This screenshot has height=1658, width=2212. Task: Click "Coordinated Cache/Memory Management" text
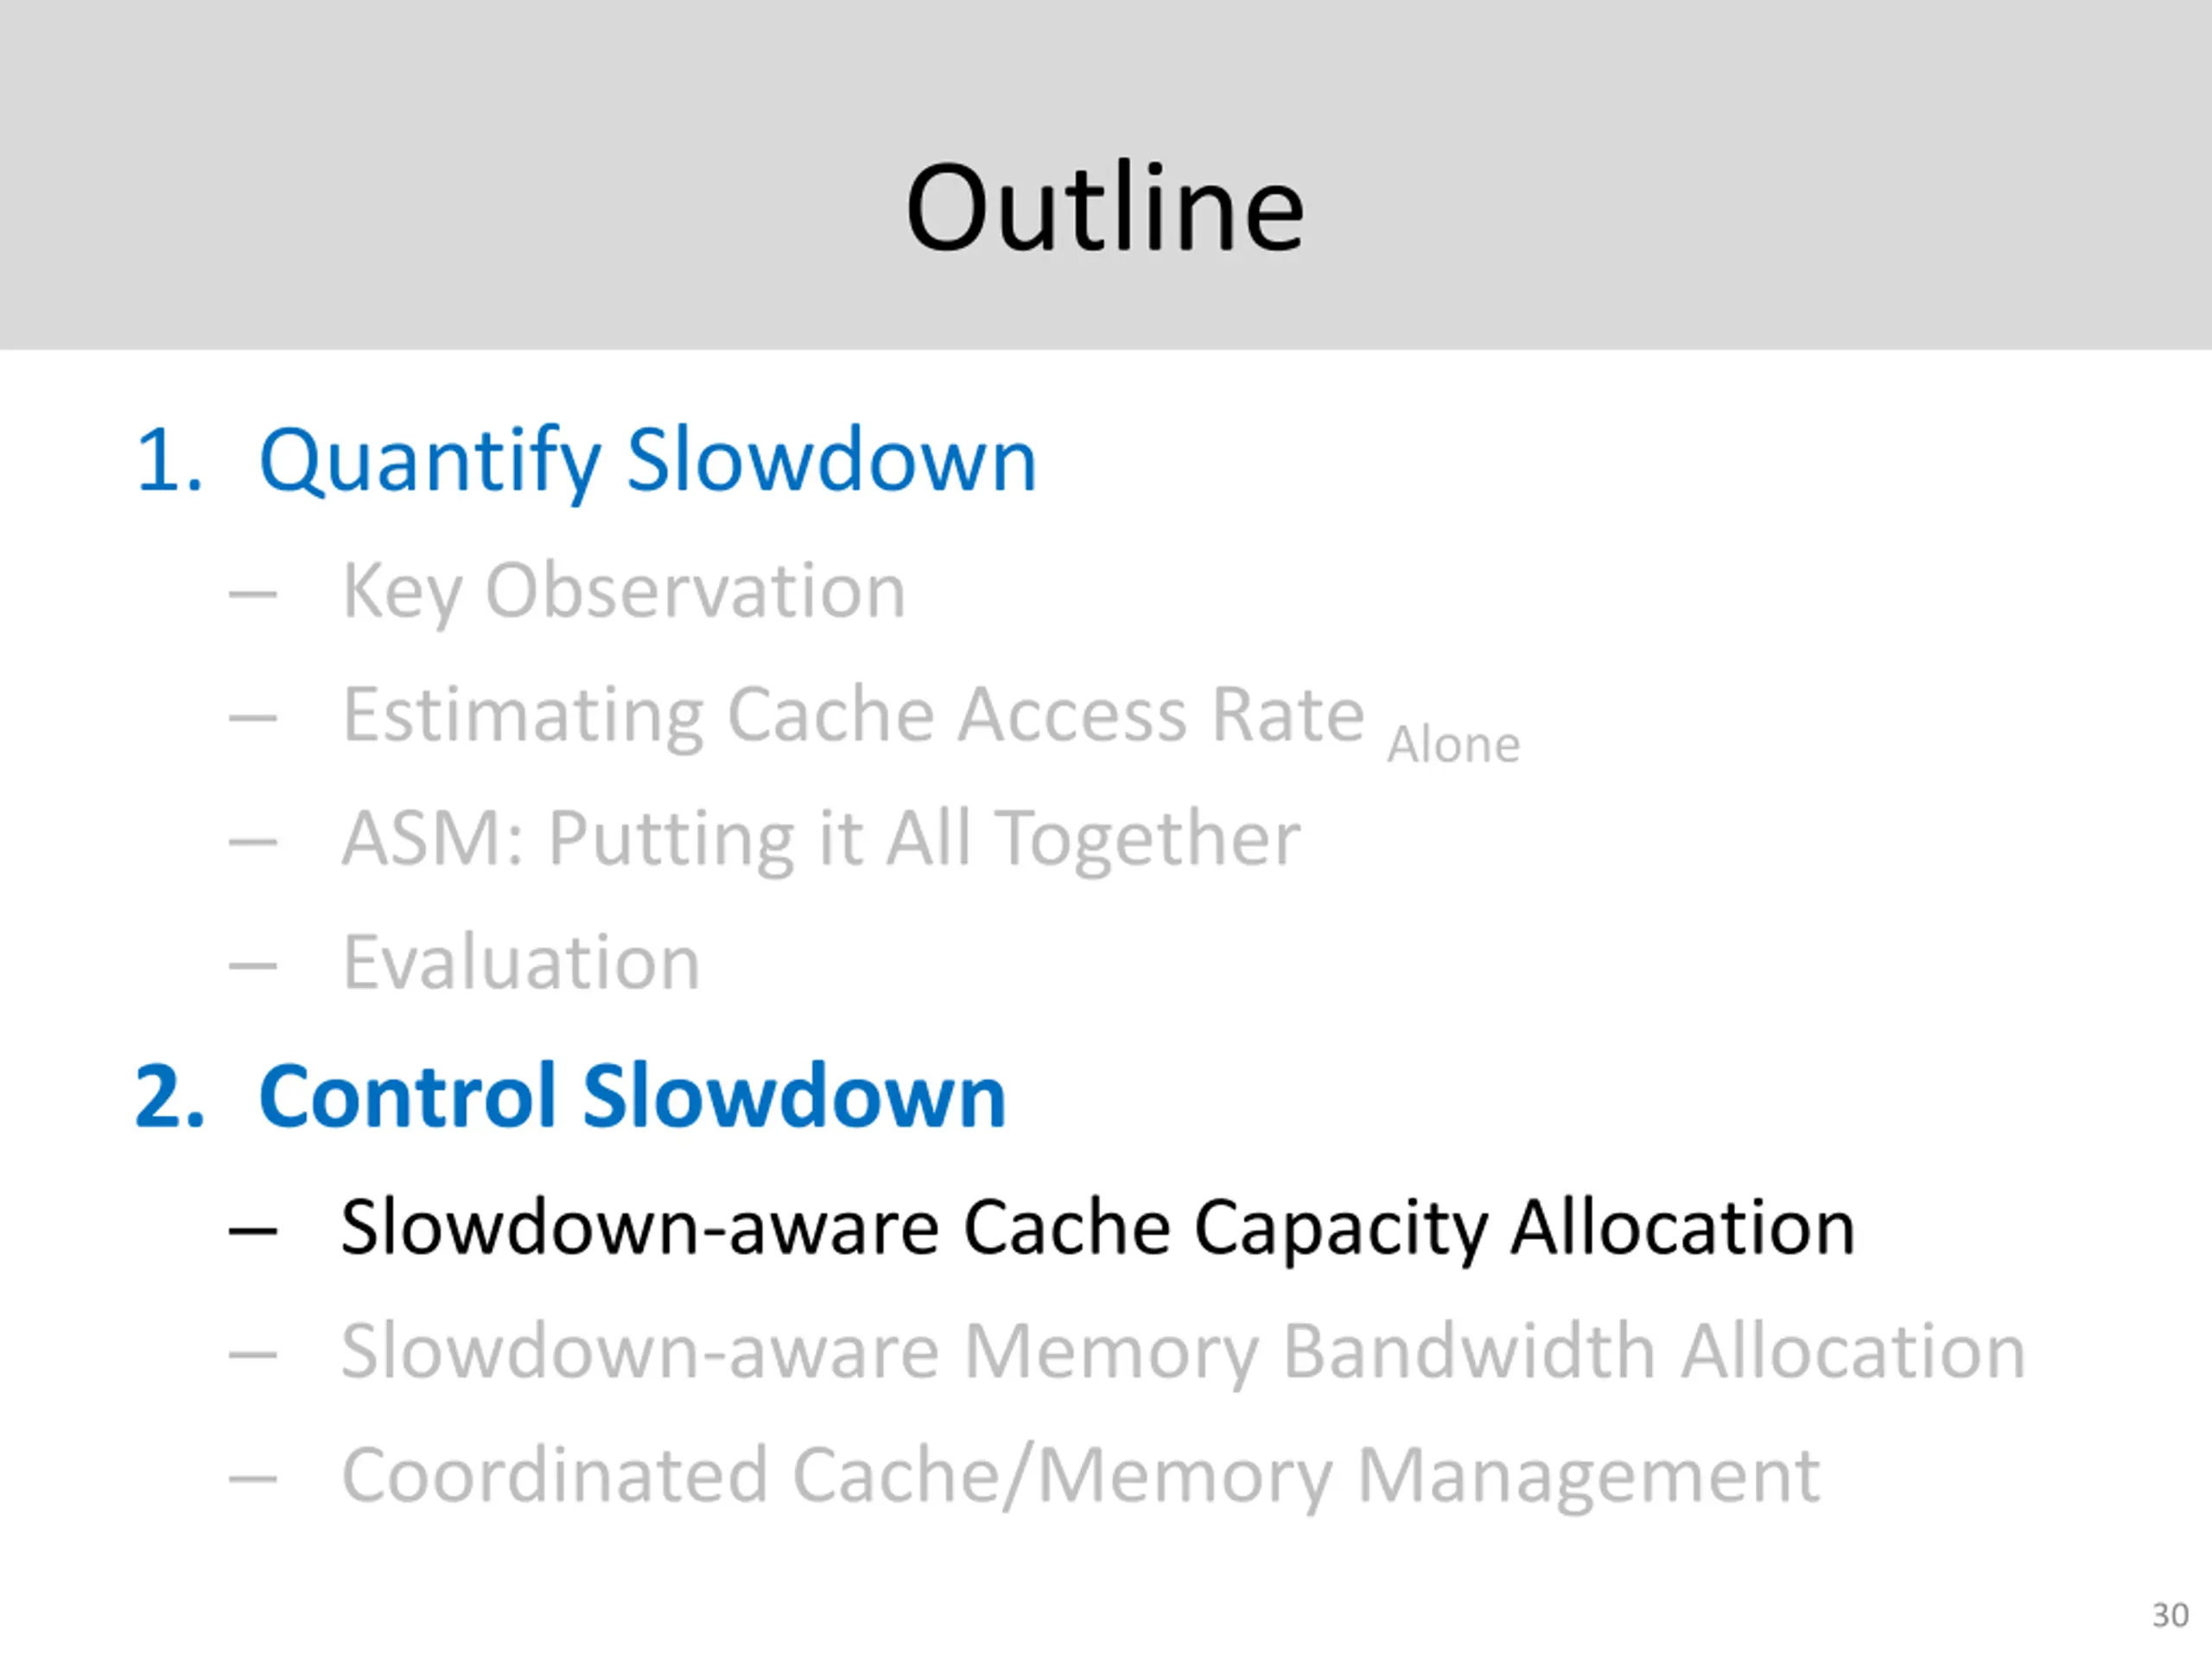click(1080, 1475)
